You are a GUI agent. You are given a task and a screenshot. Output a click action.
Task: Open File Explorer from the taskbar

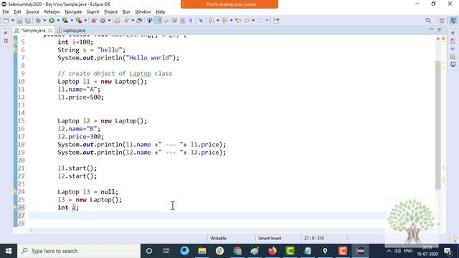pyautogui.click(x=202, y=251)
